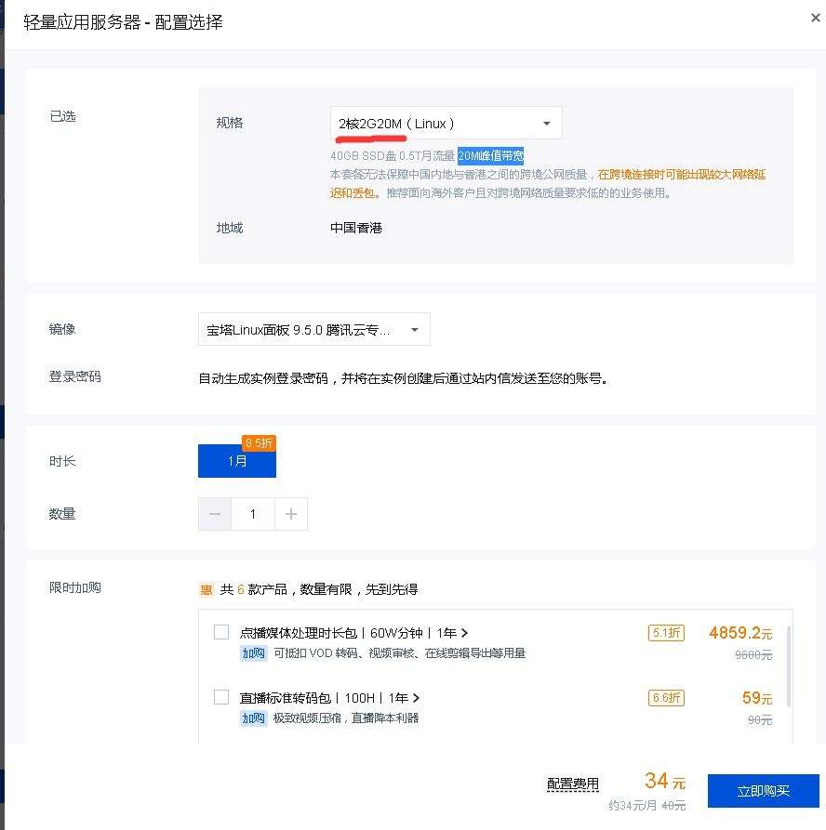Click the add-on list scrollbar

point(789,665)
